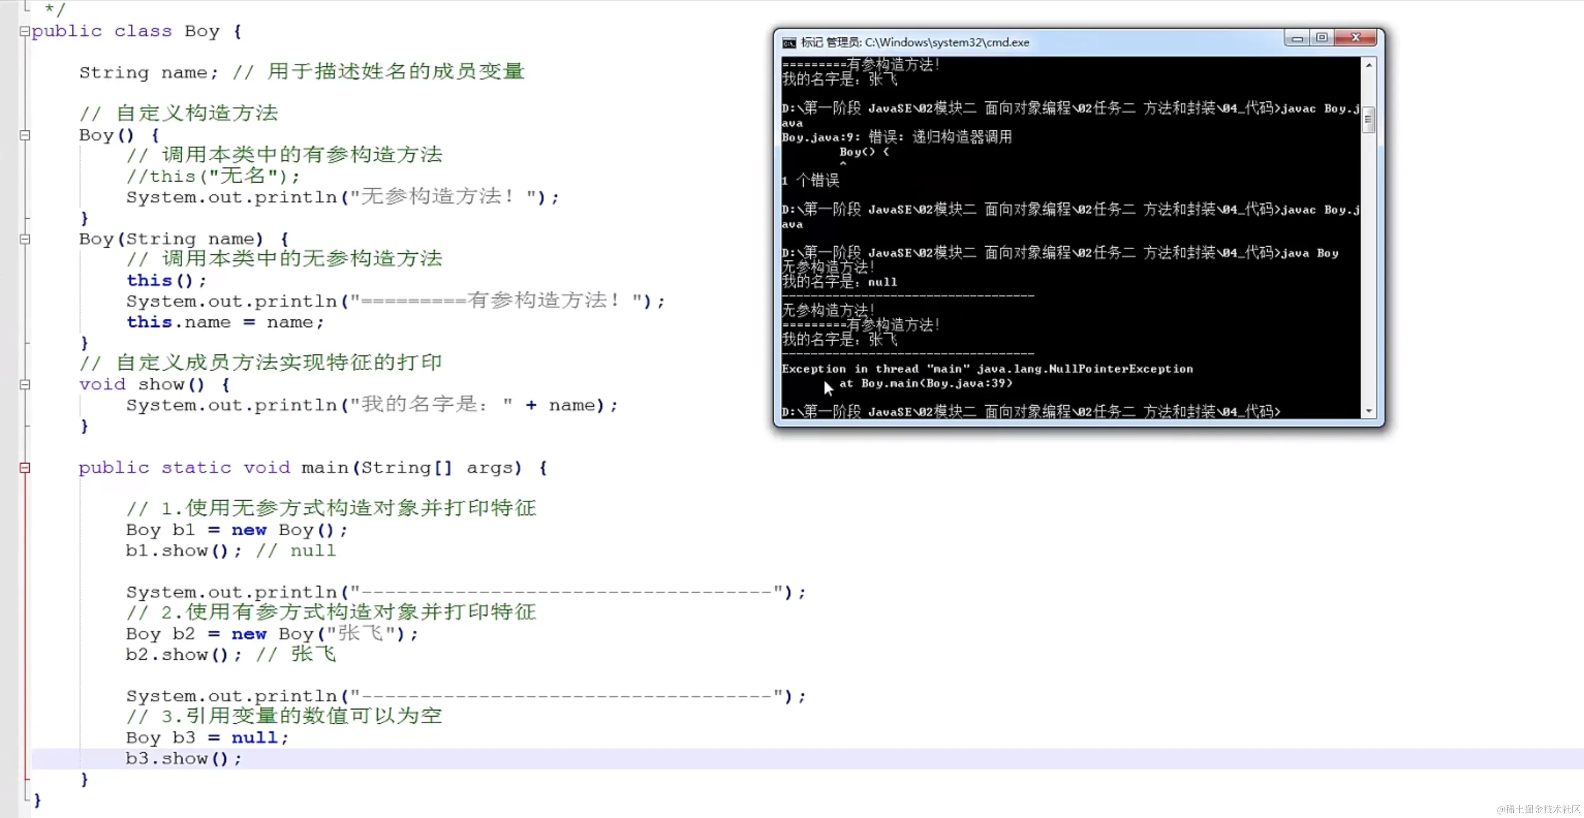The width and height of the screenshot is (1584, 818).
Task: Click the fold marker beside the main method
Action: click(25, 467)
